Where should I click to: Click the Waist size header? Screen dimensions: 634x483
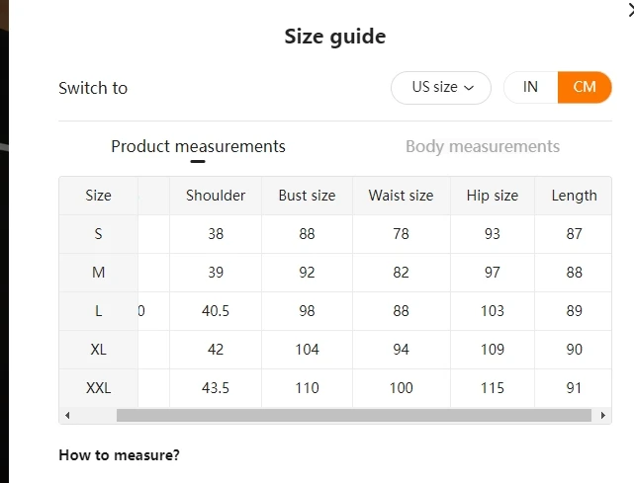[x=402, y=196]
